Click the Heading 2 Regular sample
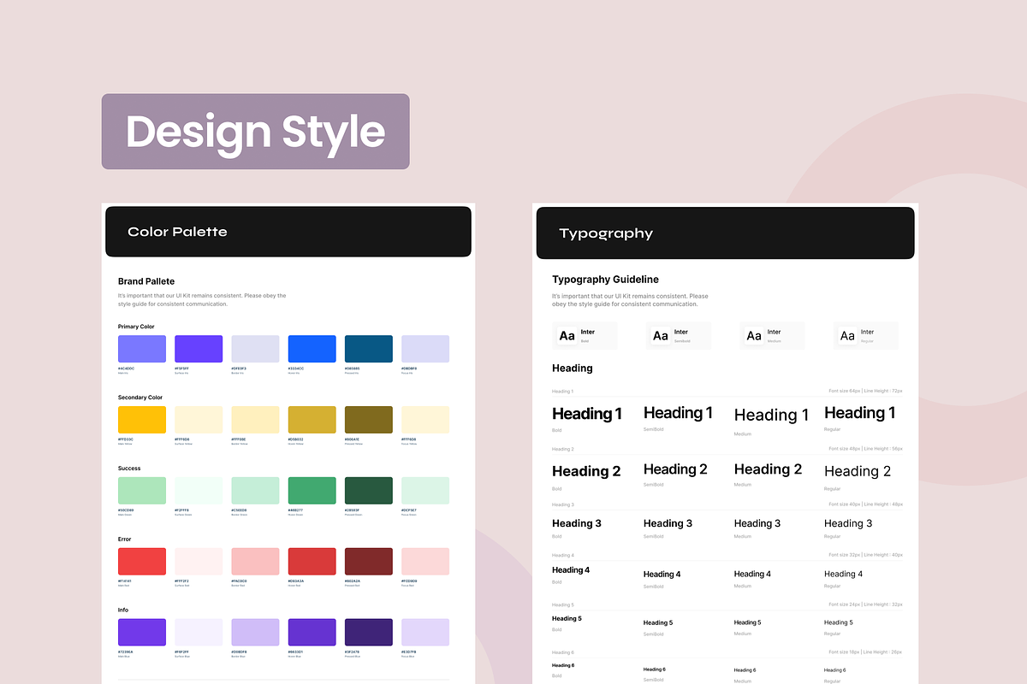 coord(858,471)
